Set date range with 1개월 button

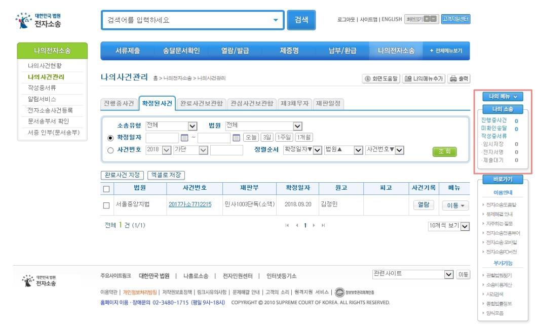click(303, 137)
